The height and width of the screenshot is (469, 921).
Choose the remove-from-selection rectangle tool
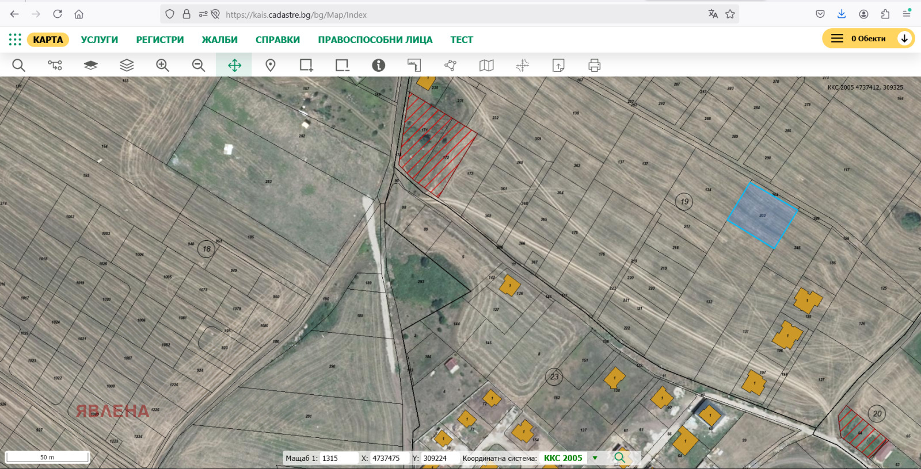pos(342,66)
